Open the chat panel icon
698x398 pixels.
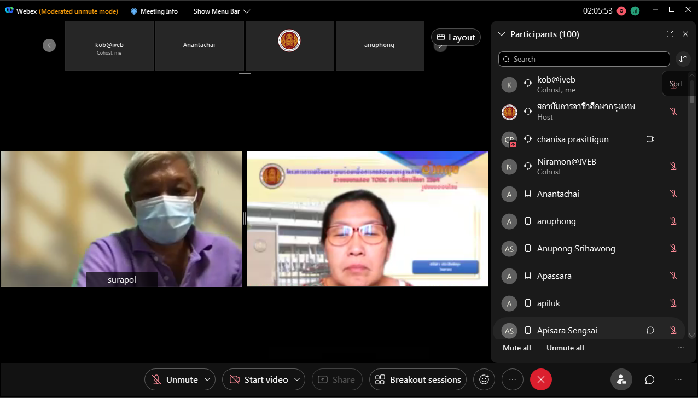pyautogui.click(x=650, y=379)
